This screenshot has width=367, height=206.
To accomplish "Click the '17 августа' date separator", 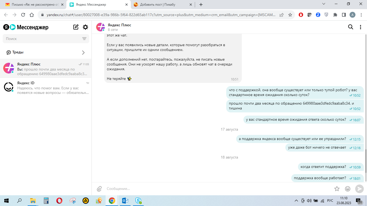I will click(229, 129).
